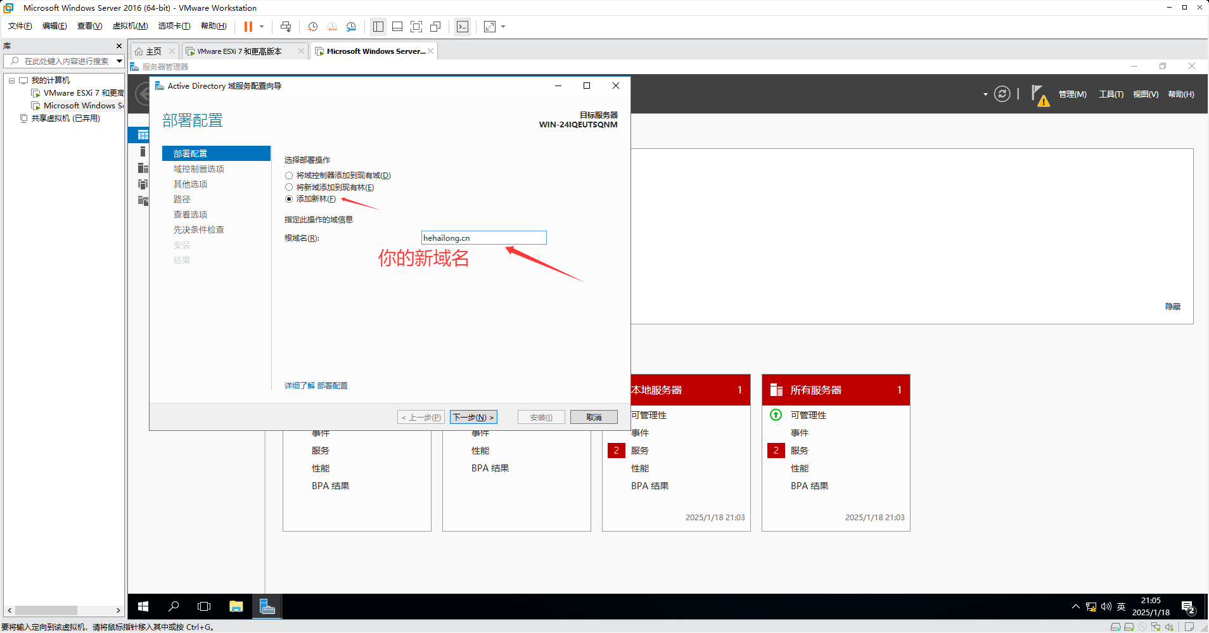Open the snapshot manager icon
Image resolution: width=1209 pixels, height=633 pixels.
(x=351, y=27)
